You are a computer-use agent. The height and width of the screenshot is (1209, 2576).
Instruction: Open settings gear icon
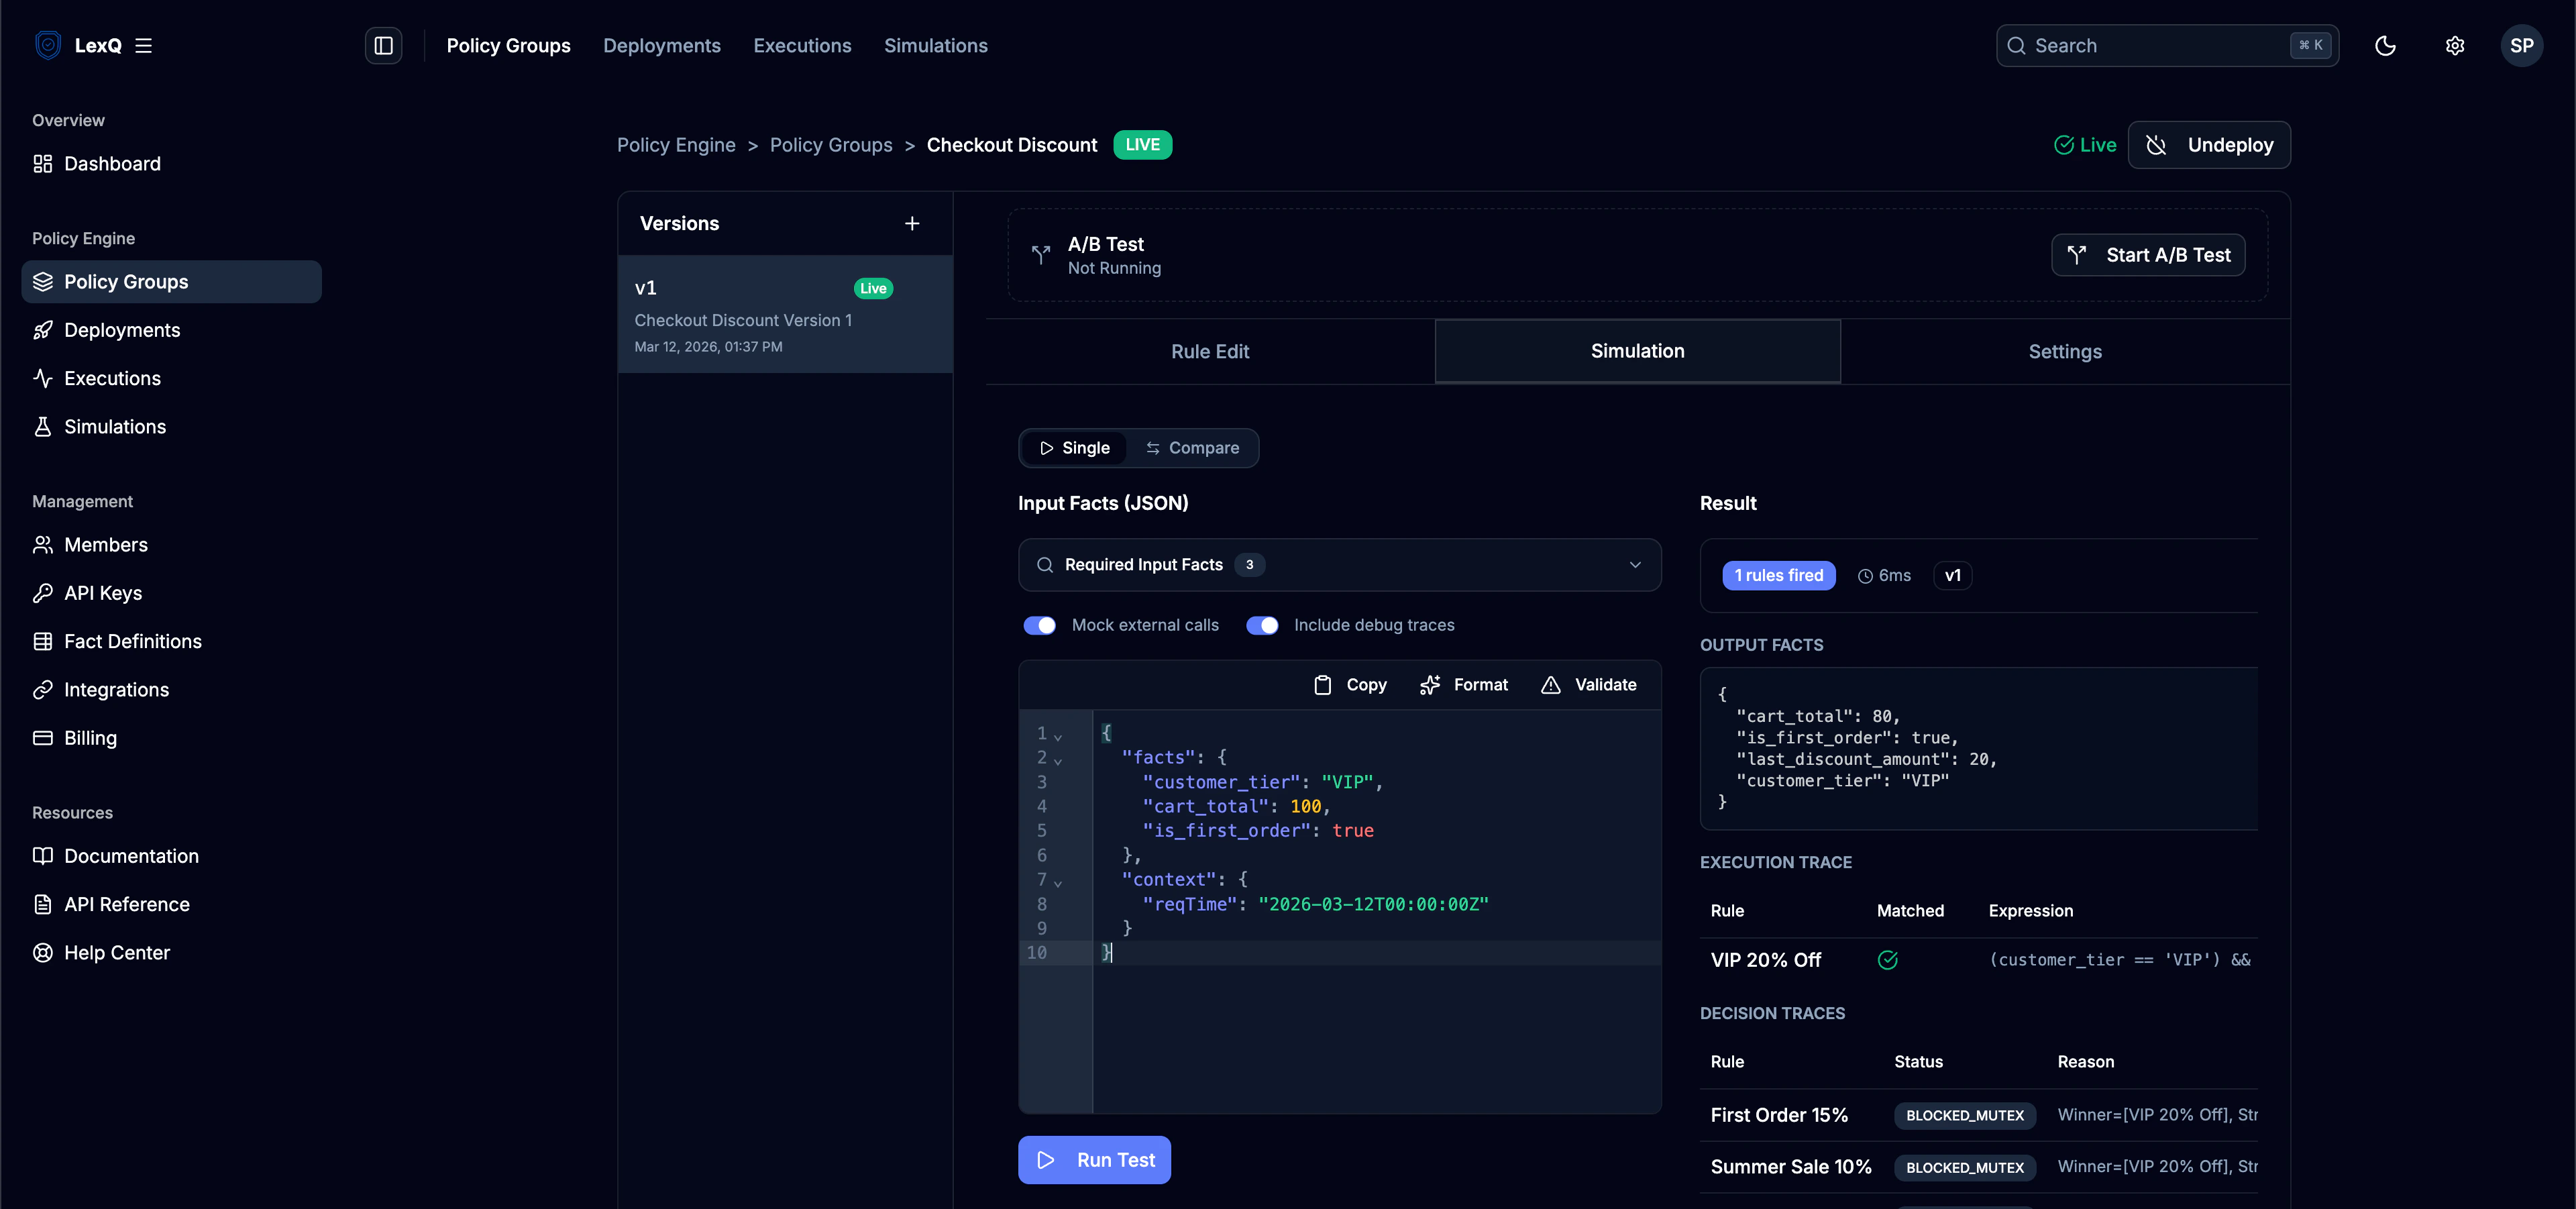click(x=2455, y=45)
